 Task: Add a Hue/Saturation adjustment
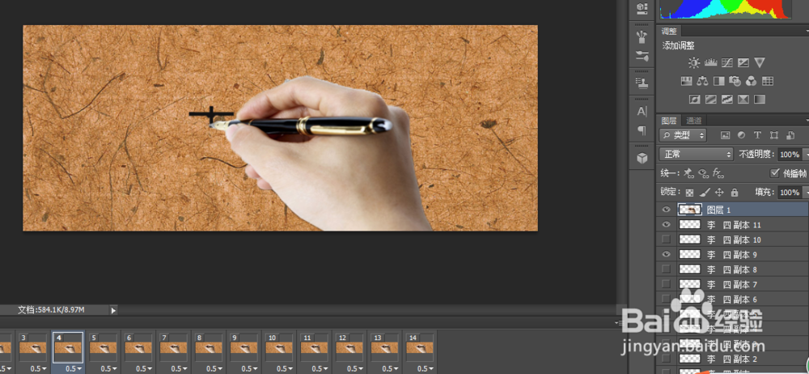coord(686,81)
